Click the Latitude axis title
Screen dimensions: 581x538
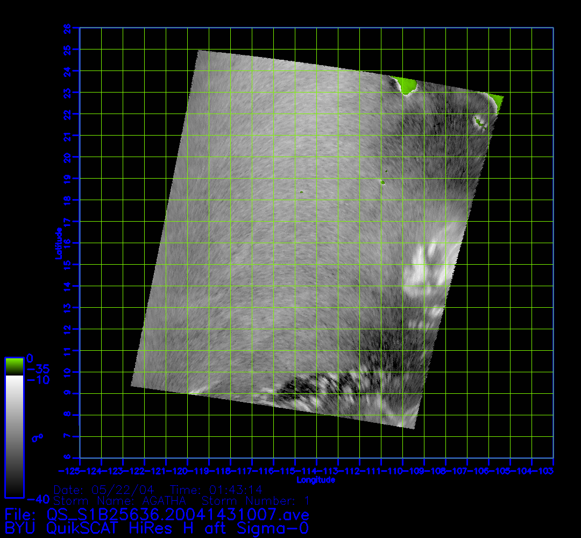coord(58,243)
